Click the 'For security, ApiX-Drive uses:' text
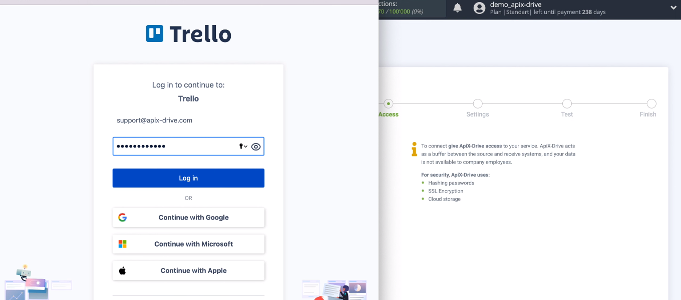 pyautogui.click(x=455, y=175)
